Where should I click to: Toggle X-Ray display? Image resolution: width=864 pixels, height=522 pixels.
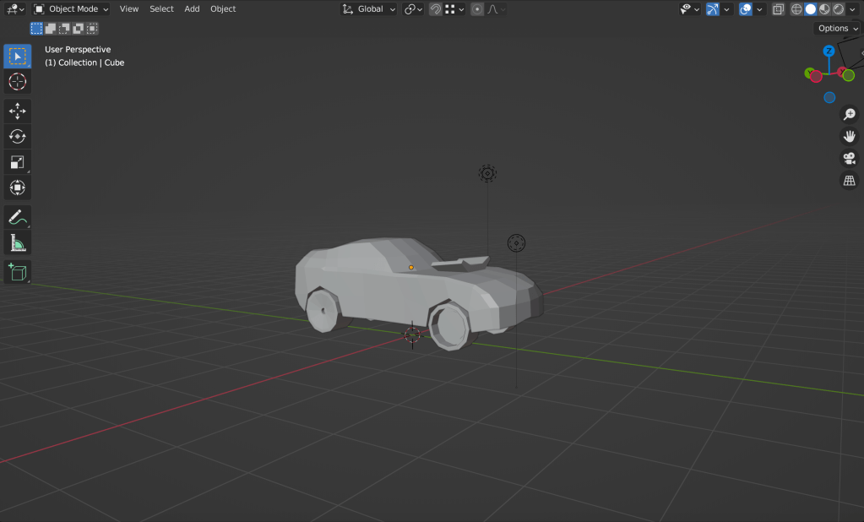coord(778,9)
